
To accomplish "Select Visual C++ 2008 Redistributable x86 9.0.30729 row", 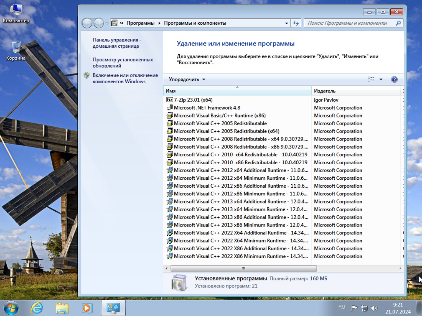I will tap(284, 147).
